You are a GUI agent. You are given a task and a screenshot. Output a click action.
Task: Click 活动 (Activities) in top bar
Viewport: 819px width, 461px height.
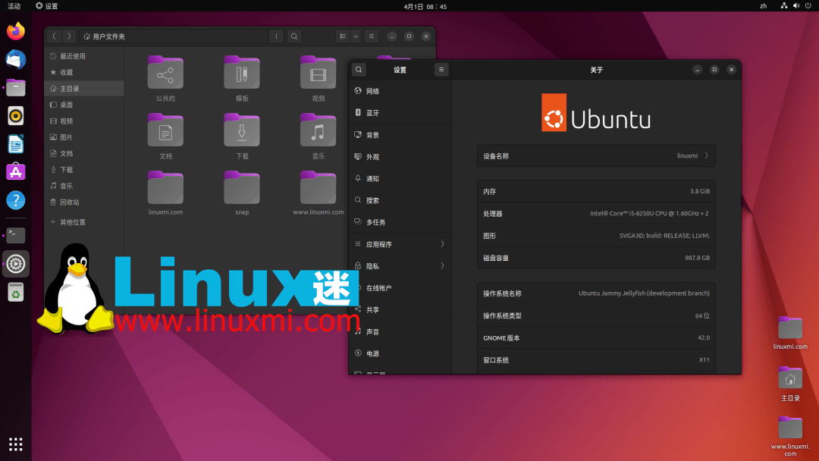coord(14,6)
